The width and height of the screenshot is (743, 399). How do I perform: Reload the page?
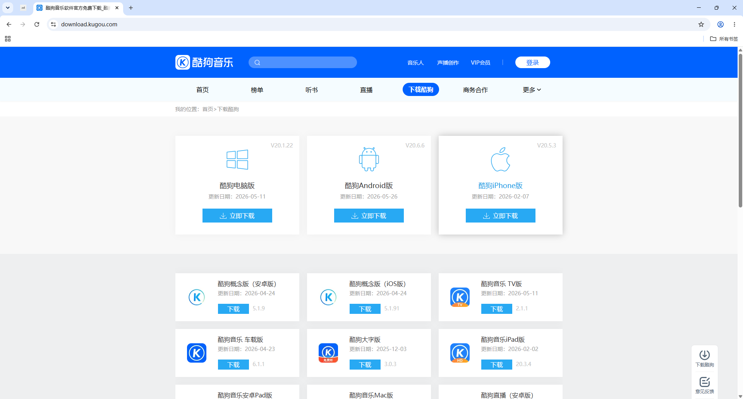(37, 24)
